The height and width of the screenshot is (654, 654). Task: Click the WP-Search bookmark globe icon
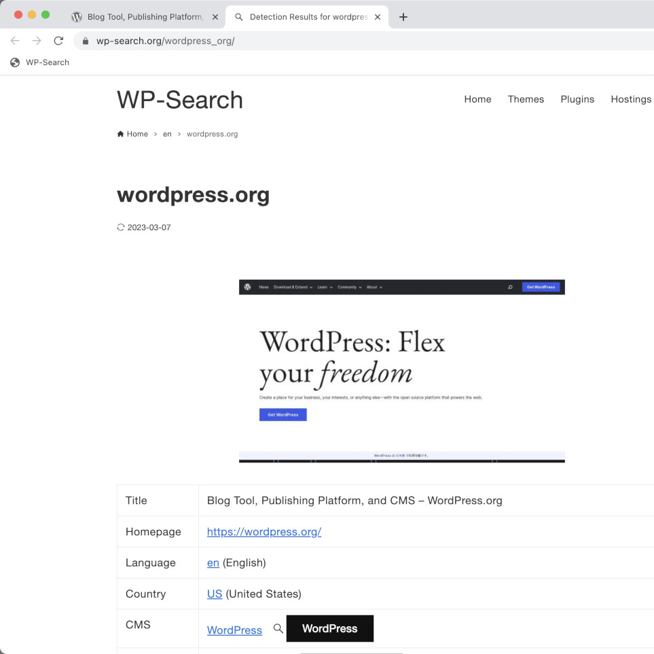tap(15, 62)
